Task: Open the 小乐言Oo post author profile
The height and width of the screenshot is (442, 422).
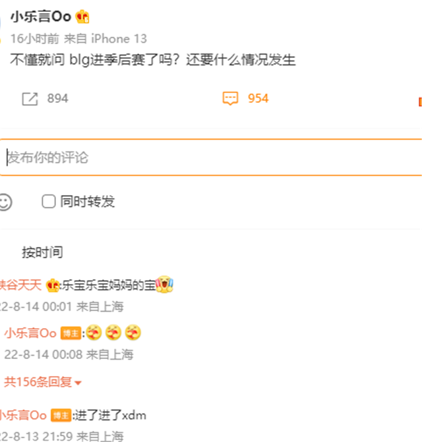Action: [x=41, y=16]
